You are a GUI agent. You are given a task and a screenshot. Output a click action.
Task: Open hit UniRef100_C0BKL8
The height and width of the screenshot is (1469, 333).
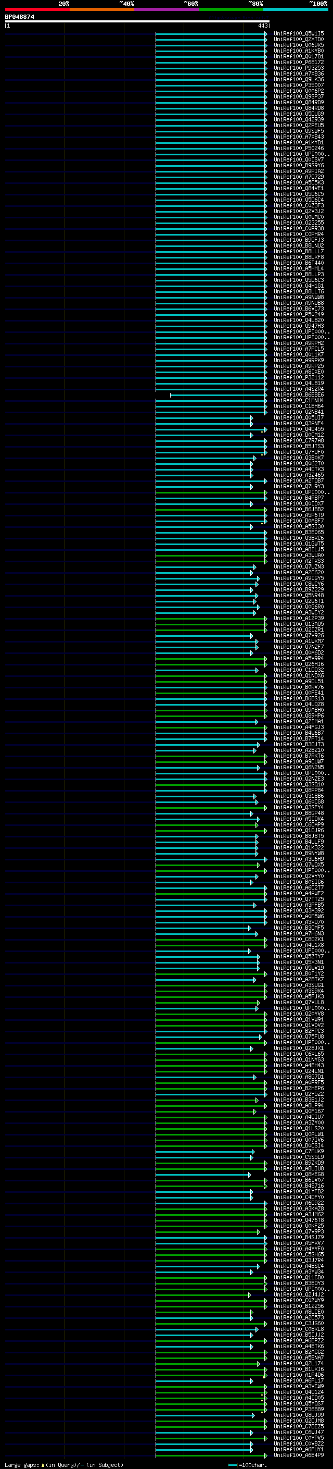point(299,1329)
